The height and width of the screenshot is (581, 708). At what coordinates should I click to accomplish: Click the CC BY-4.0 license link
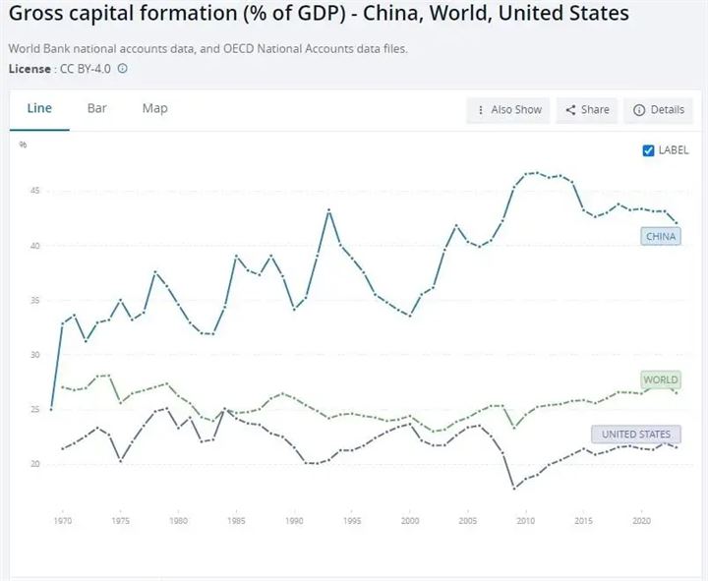pos(86,69)
